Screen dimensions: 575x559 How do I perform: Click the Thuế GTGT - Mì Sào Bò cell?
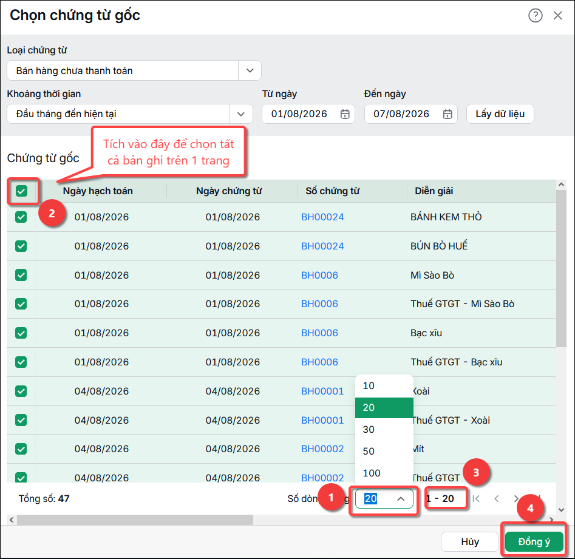pyautogui.click(x=462, y=304)
